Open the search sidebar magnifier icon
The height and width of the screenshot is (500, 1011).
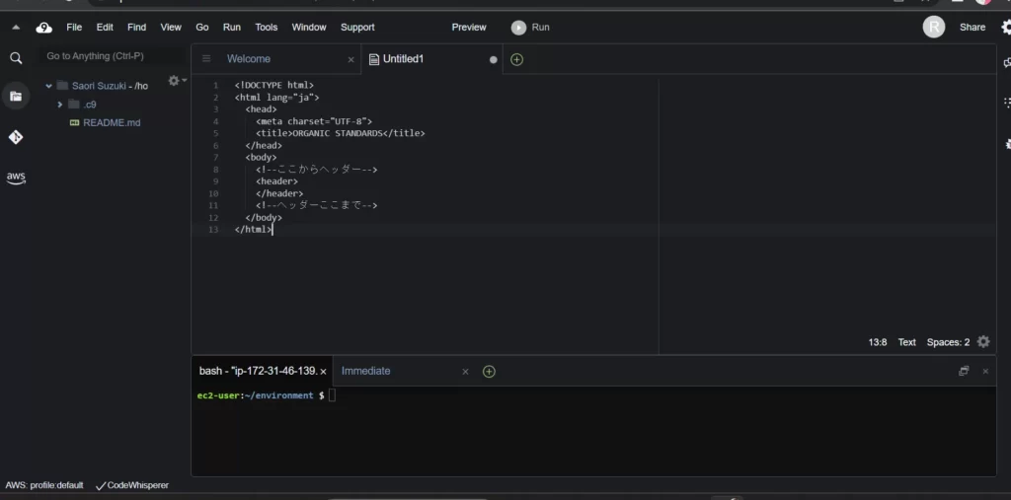click(16, 58)
